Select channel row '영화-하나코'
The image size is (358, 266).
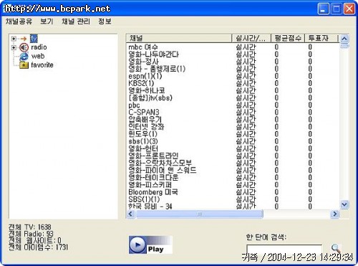233,90
